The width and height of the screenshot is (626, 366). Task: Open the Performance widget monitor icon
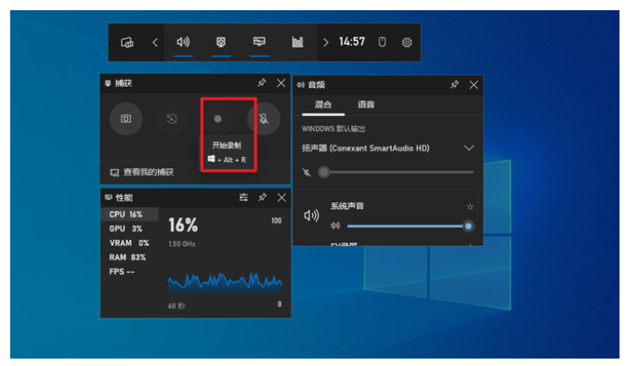coord(259,42)
